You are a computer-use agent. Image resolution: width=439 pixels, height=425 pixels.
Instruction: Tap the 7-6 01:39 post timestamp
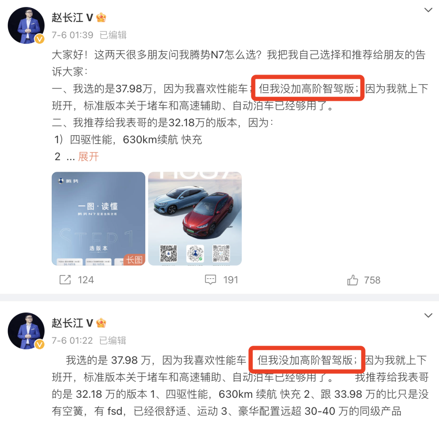(x=72, y=35)
